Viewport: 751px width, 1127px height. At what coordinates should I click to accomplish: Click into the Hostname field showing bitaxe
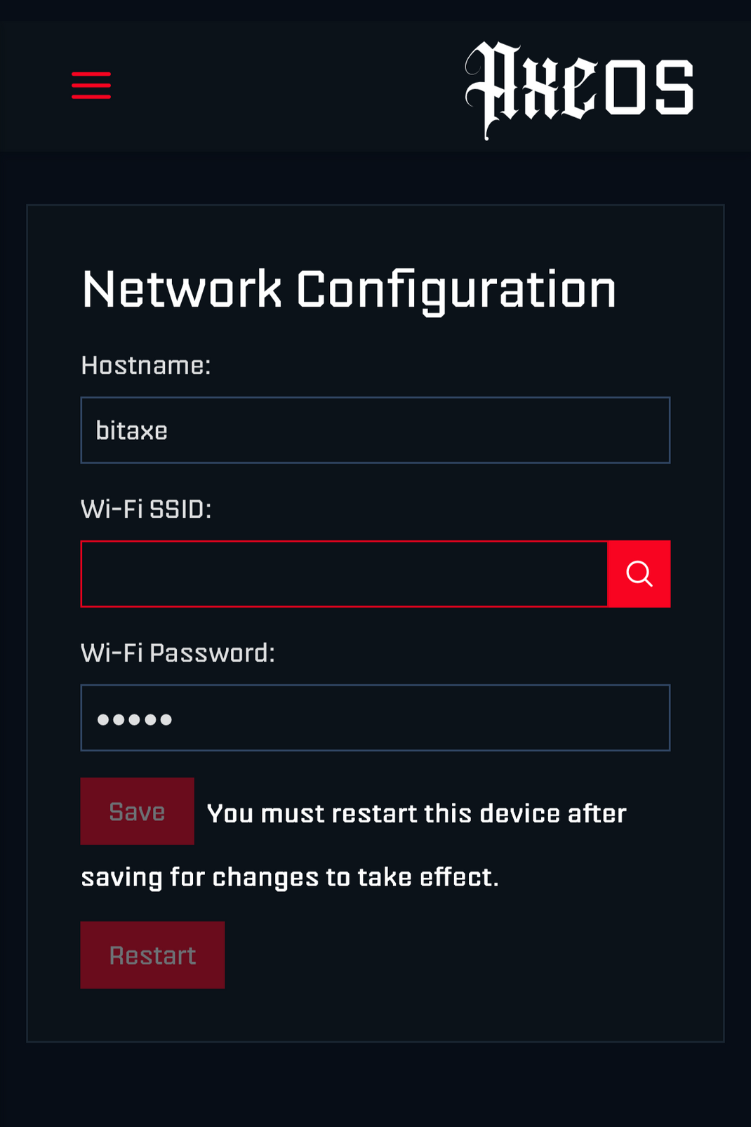click(x=375, y=429)
